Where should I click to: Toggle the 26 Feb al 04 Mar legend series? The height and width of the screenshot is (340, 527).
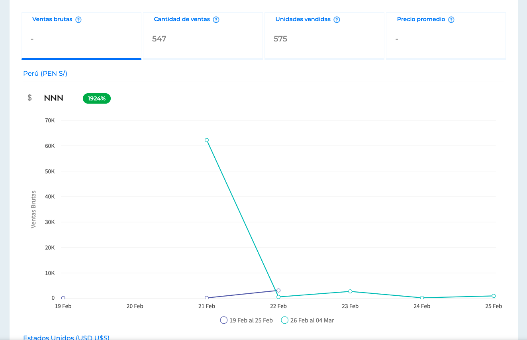[x=308, y=320]
